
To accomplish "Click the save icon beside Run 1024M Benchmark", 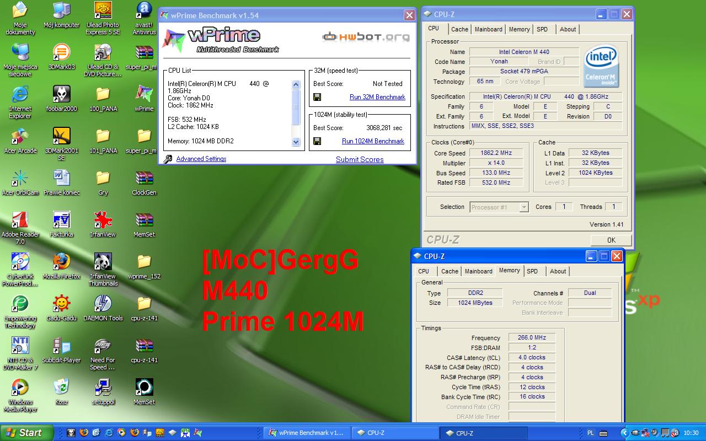I will (x=317, y=141).
